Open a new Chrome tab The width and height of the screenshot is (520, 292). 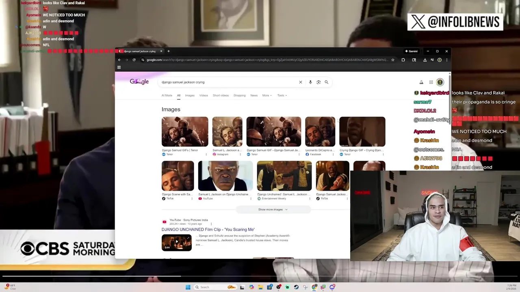[x=169, y=51]
